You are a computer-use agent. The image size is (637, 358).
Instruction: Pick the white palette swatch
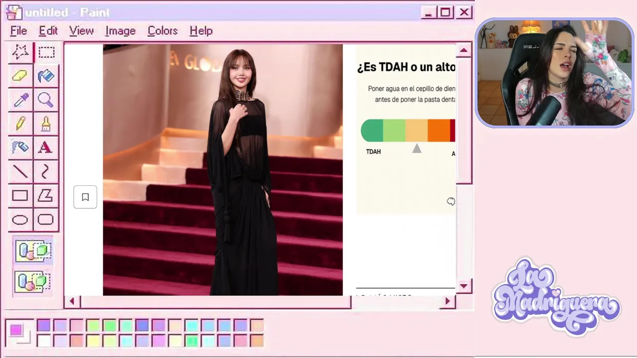pyautogui.click(x=44, y=341)
